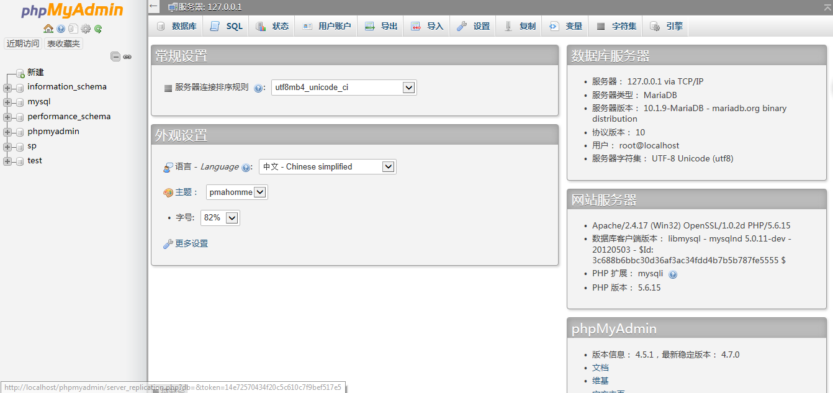Toggle link with main panel chain icon

[x=127, y=56]
